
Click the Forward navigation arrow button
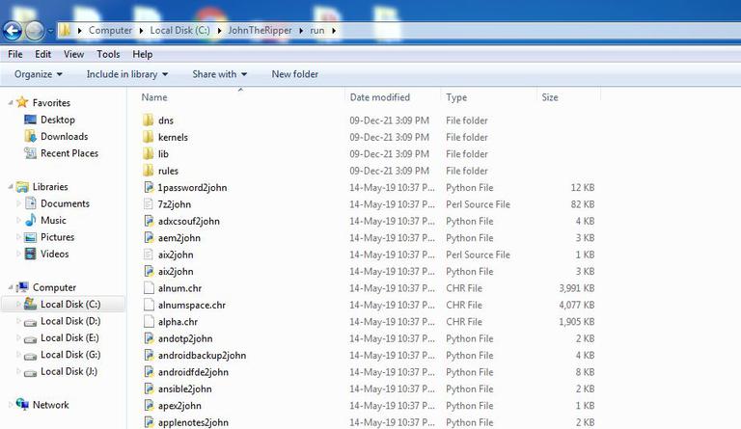(x=35, y=31)
